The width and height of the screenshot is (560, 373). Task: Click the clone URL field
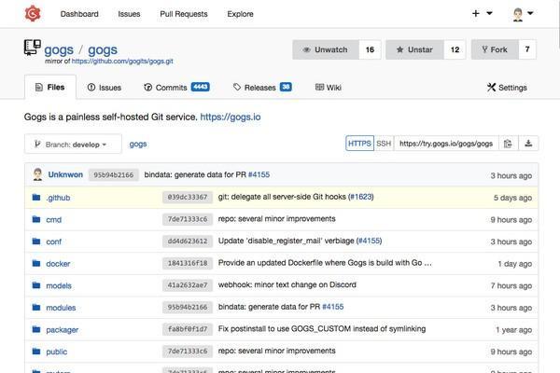[x=446, y=144]
